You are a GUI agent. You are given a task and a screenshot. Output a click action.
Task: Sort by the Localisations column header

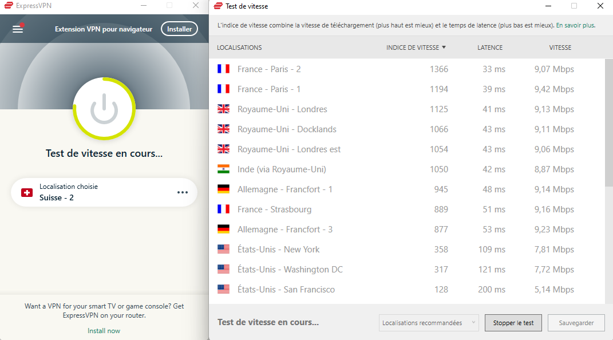tap(239, 48)
